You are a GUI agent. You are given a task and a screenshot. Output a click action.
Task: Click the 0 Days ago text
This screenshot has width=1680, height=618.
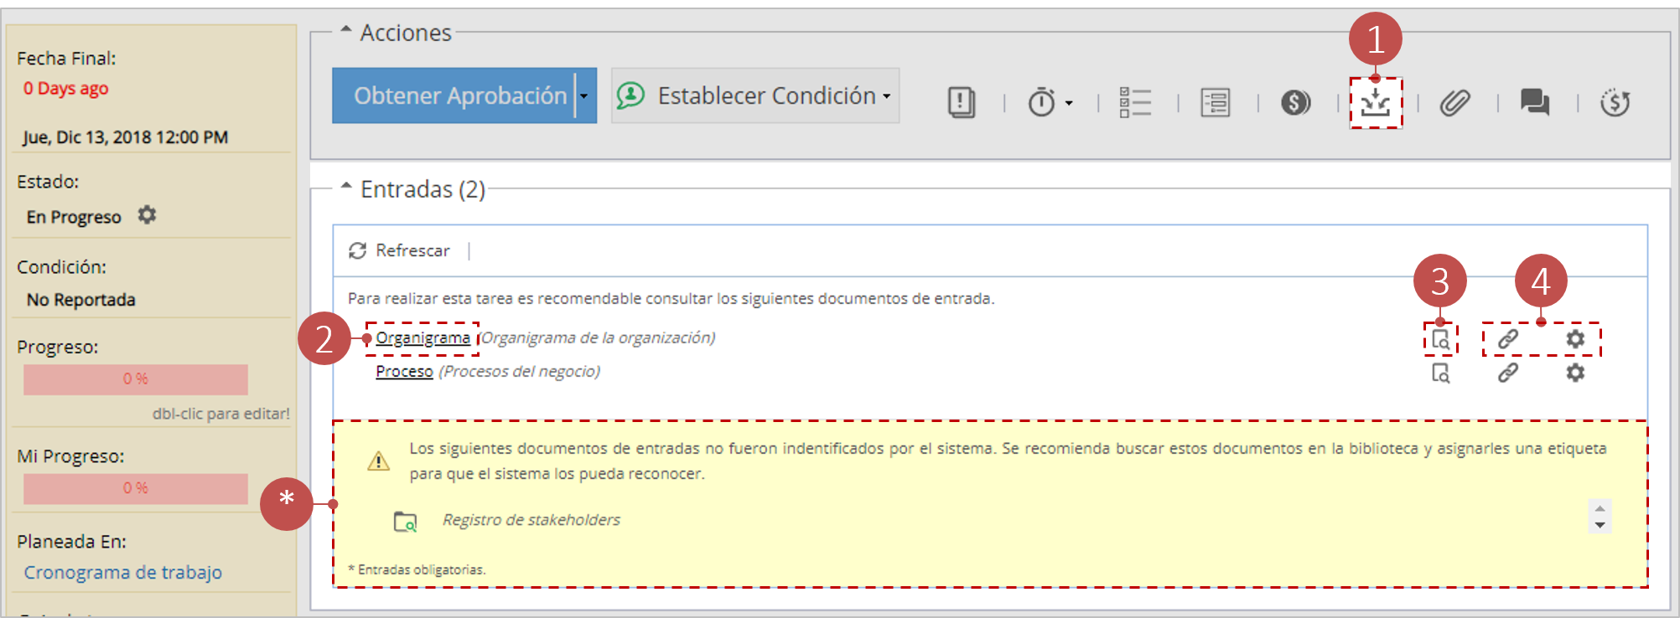coord(65,88)
